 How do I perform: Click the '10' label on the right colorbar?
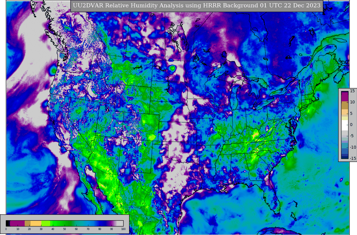click(352, 102)
